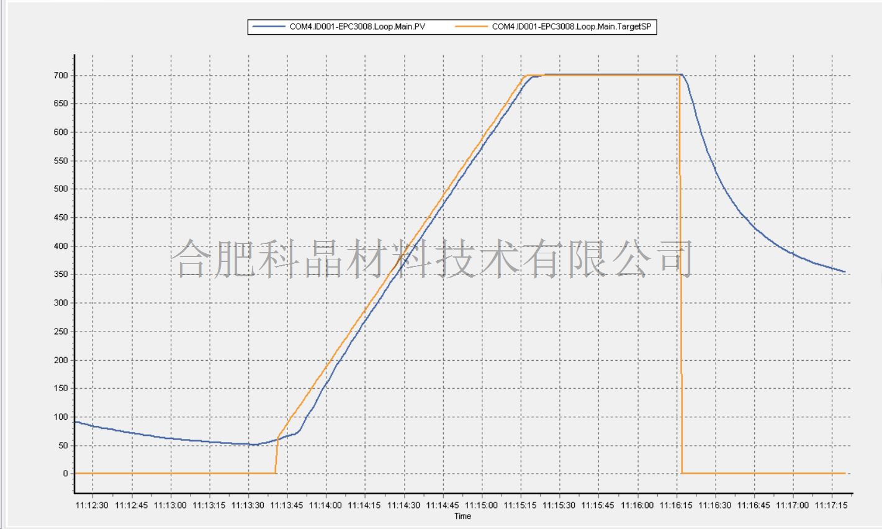882x529 pixels.
Task: Click the 11:14:00 time axis label
Action: tap(326, 505)
